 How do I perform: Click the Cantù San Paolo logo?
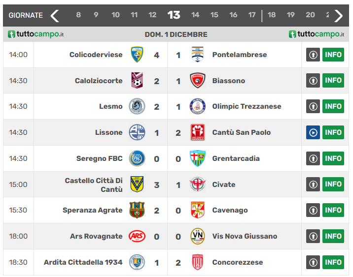tap(198, 132)
